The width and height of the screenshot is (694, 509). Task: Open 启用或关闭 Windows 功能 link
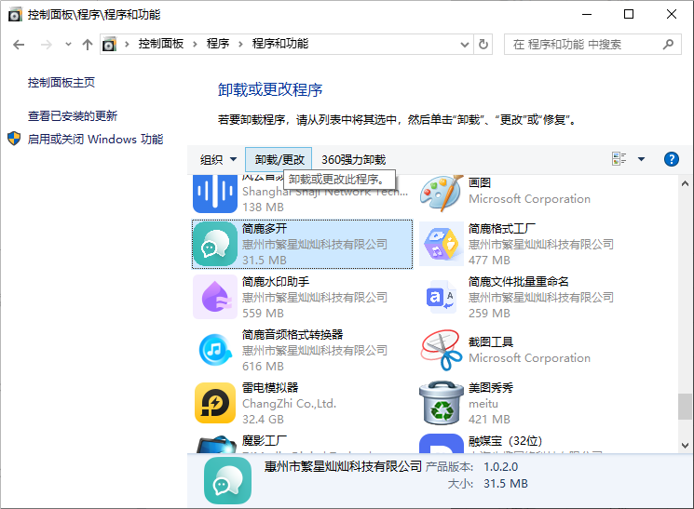[x=95, y=140]
